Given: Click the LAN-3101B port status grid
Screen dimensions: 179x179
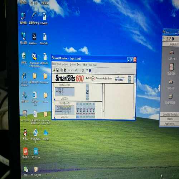Looking at the screenshot, I should pyautogui.click(x=86, y=110).
